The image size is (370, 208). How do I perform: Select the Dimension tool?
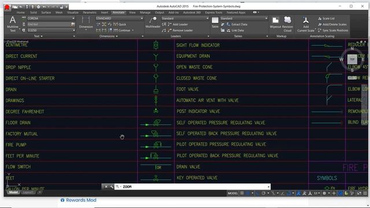(86, 23)
